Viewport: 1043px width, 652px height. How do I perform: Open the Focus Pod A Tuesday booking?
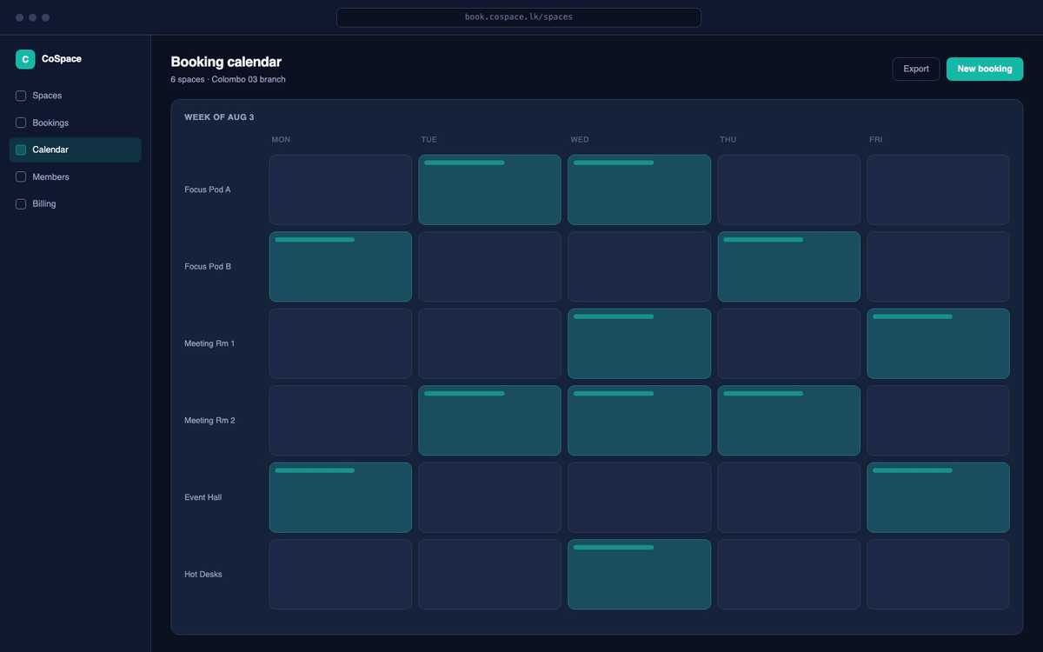pyautogui.click(x=490, y=190)
